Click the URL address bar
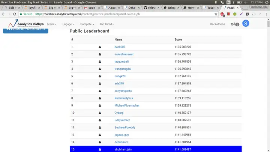This screenshot has width=270, height=152. click(117, 14)
